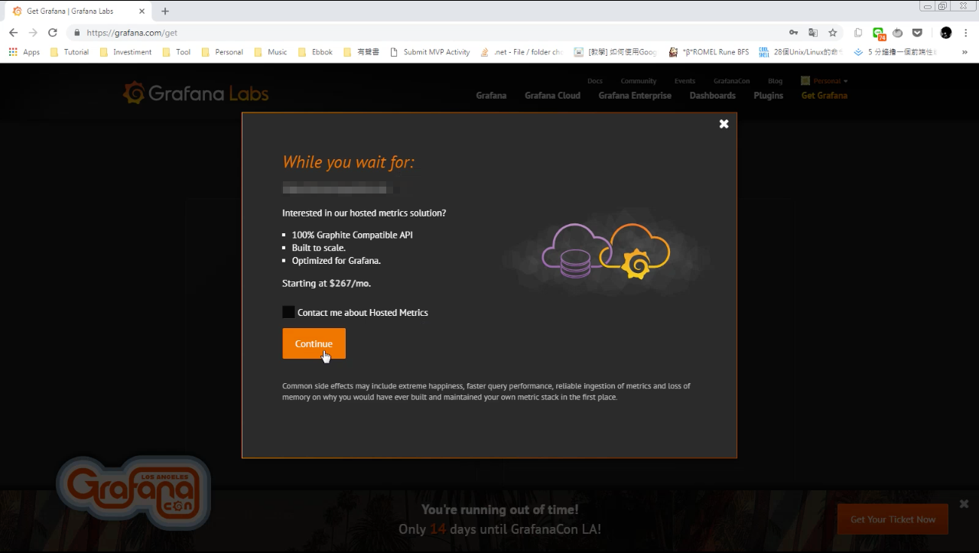Click Events top link

[x=685, y=81]
